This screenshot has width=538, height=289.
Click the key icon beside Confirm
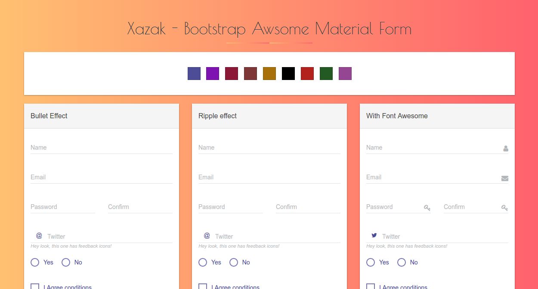(504, 208)
